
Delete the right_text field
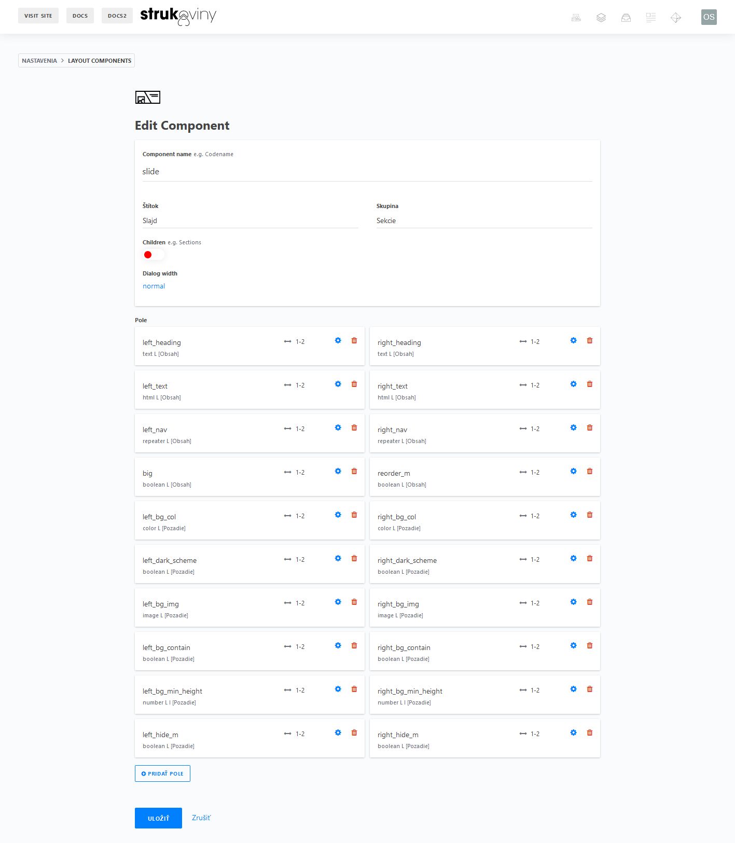pos(590,384)
